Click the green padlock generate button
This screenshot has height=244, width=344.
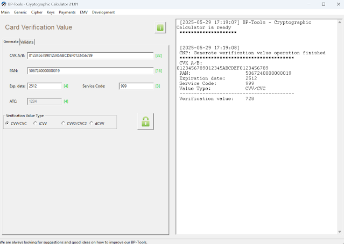145,121
